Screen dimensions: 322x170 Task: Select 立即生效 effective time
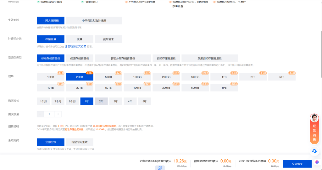[51, 142]
